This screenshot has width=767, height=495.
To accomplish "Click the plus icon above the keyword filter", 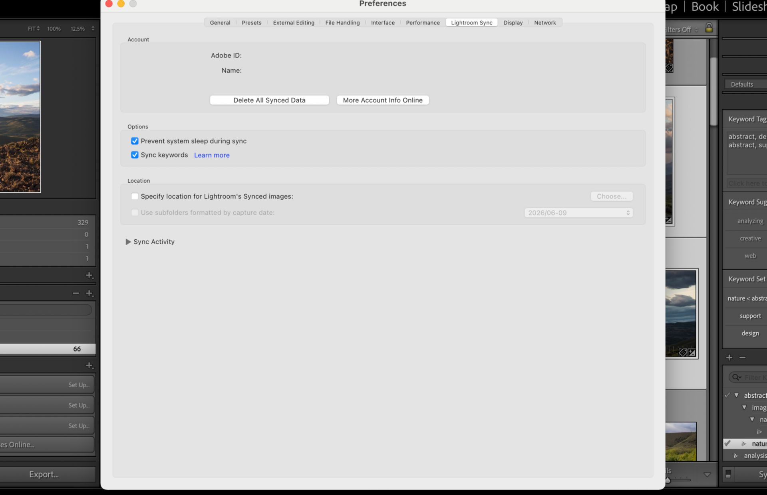I will 729,357.
